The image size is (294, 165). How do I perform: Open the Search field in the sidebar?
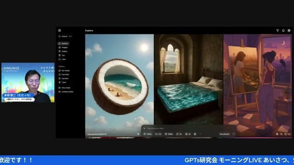(65, 36)
